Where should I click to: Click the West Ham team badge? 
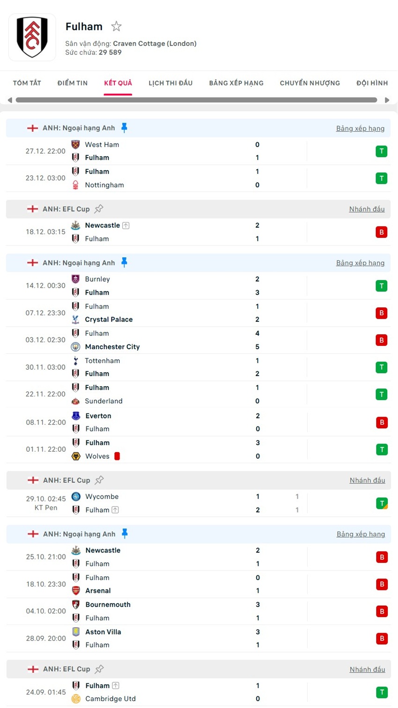point(75,145)
